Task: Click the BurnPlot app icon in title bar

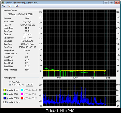Action: 2,3
